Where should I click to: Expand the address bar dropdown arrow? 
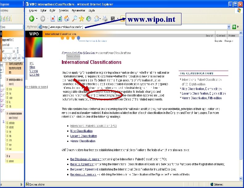coord(229,27)
